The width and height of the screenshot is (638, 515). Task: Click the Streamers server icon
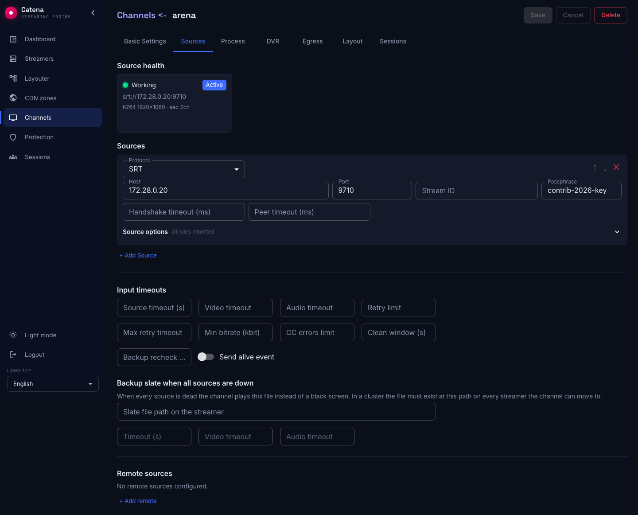[13, 59]
